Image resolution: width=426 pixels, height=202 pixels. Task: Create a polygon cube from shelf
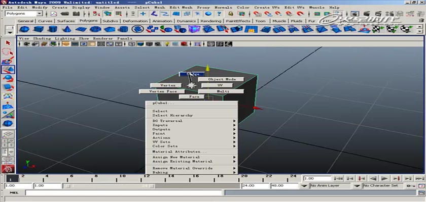click(x=39, y=29)
